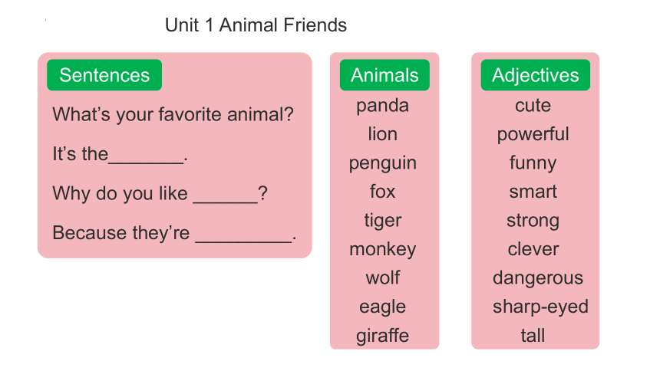Click the green Sentences header
The height and width of the screenshot is (371, 660).
(104, 75)
